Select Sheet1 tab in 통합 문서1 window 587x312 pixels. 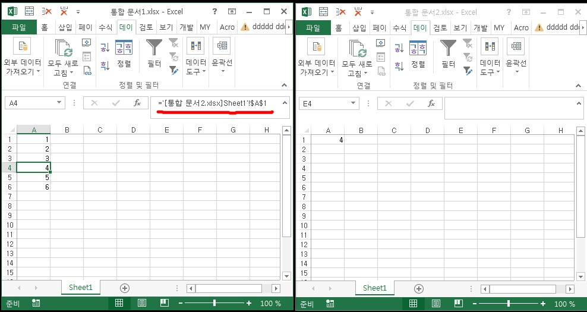(x=80, y=287)
